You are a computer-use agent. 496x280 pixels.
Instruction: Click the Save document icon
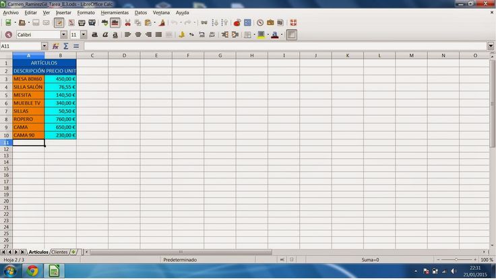click(x=36, y=22)
